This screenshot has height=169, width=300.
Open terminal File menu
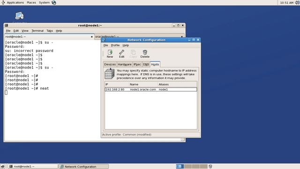(8, 31)
